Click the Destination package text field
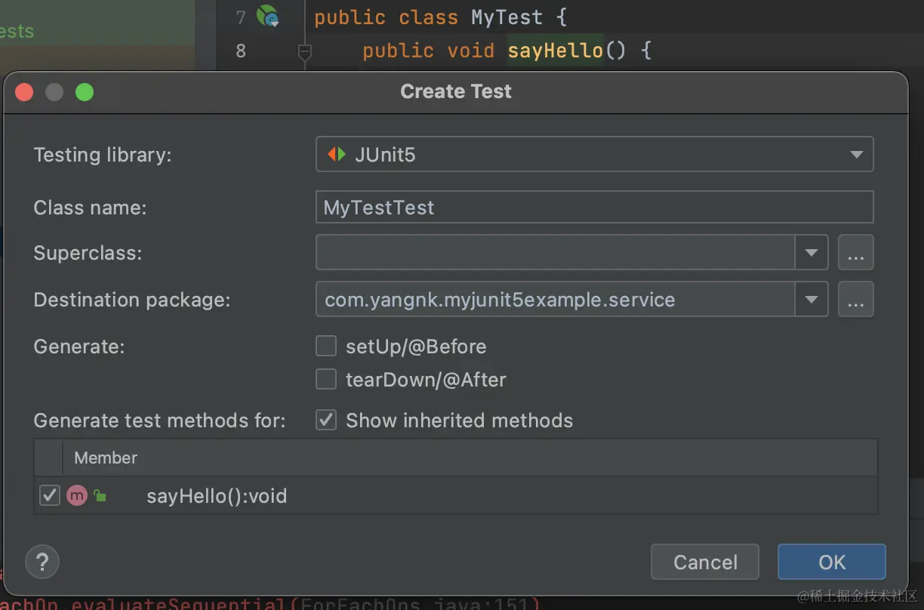Image resolution: width=924 pixels, height=610 pixels. 556,300
